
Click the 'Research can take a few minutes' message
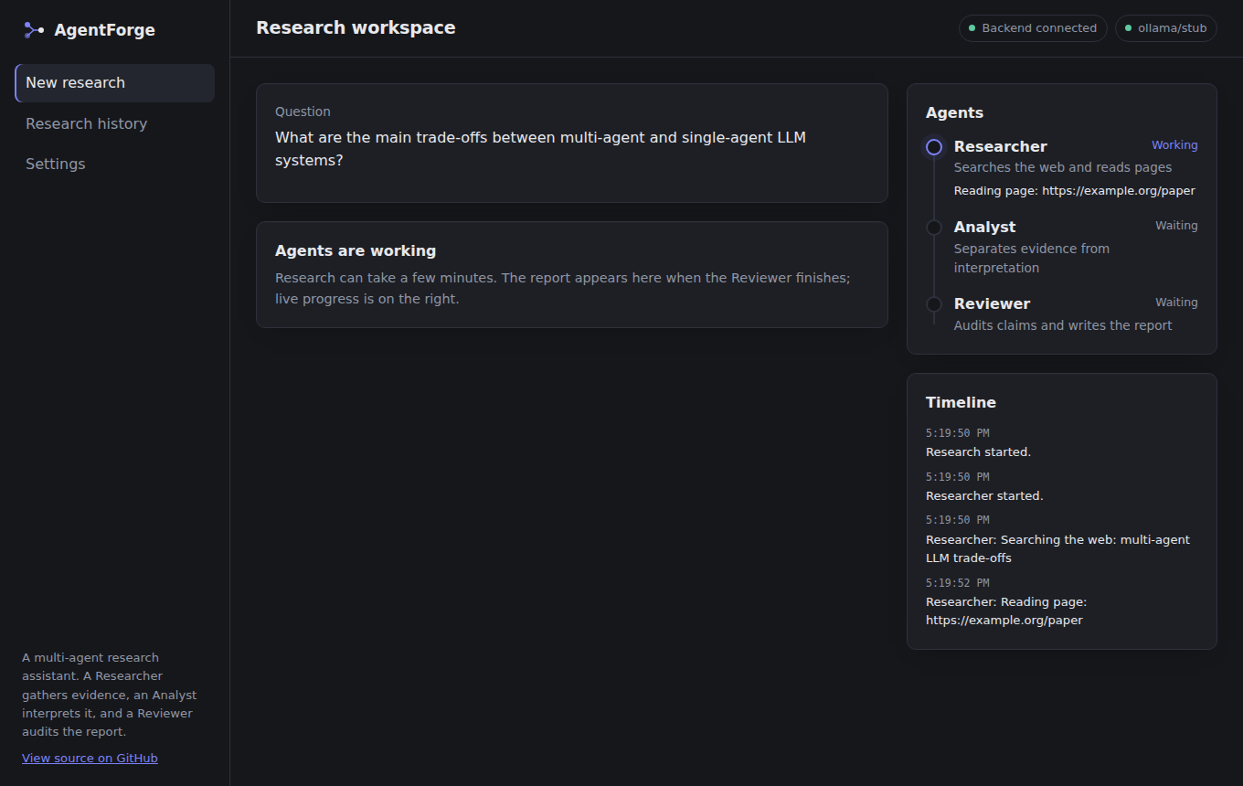pyautogui.click(x=563, y=288)
